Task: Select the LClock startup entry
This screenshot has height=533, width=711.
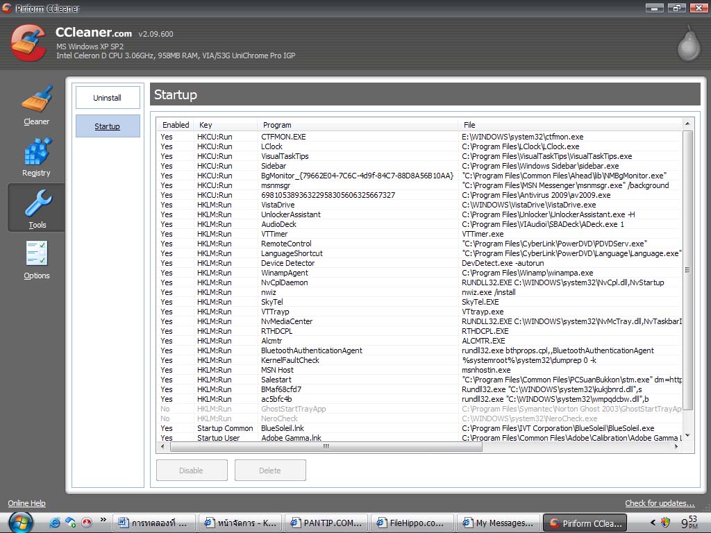Action: click(x=419, y=146)
